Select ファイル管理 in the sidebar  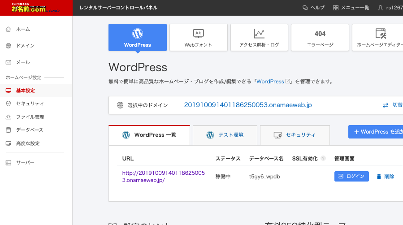(30, 117)
